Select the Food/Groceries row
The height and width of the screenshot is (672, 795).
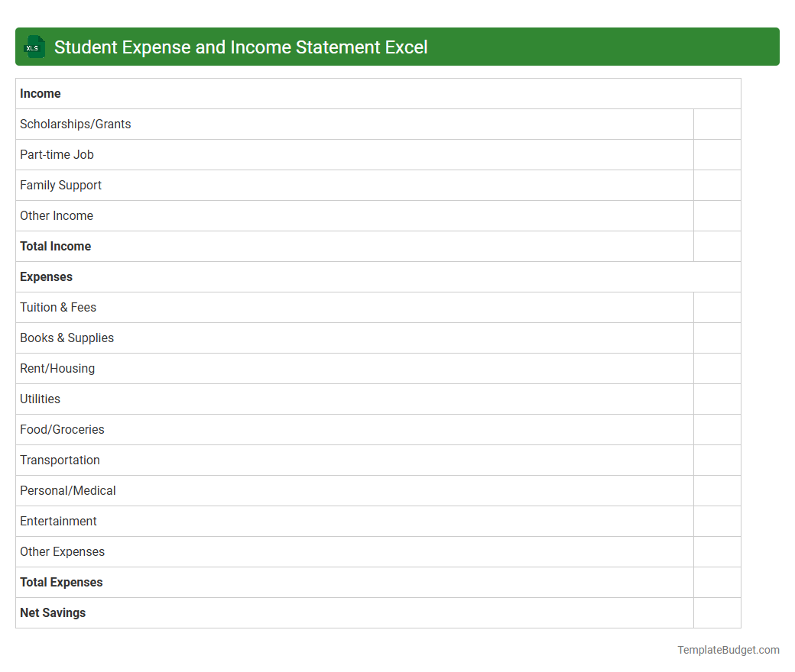tap(62, 429)
